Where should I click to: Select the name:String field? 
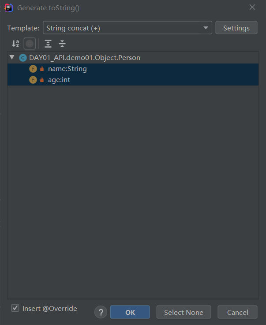(67, 69)
